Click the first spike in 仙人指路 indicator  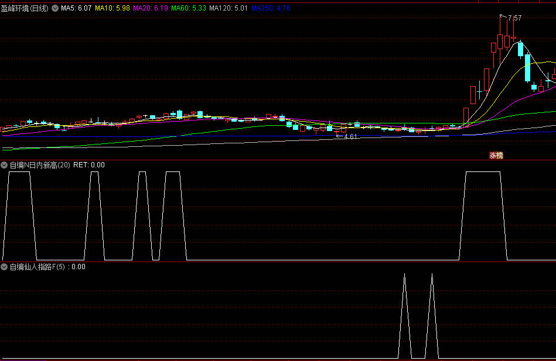pos(404,275)
